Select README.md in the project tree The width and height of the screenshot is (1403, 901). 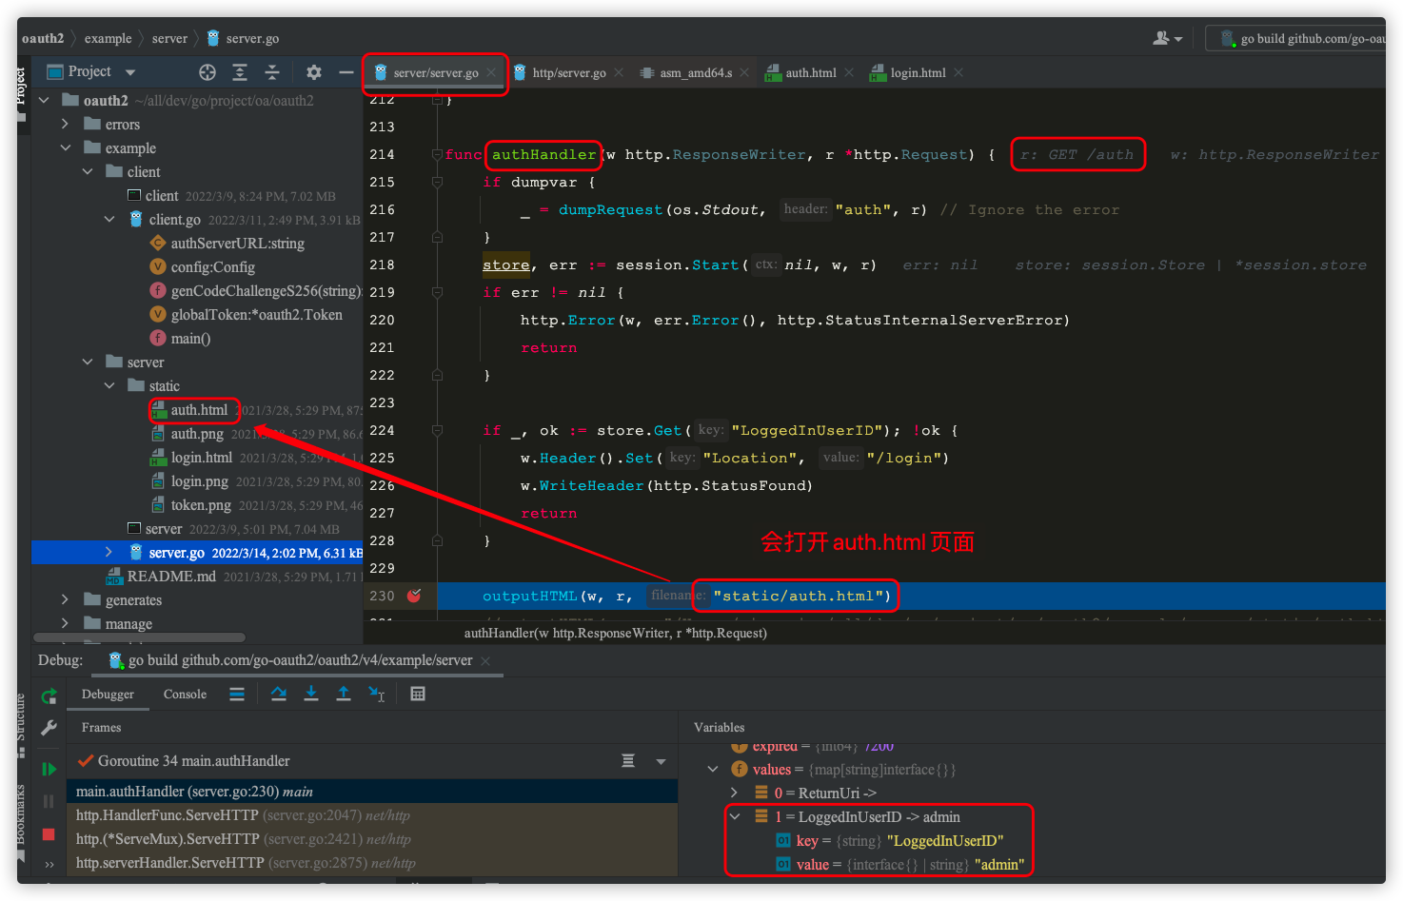(x=171, y=577)
